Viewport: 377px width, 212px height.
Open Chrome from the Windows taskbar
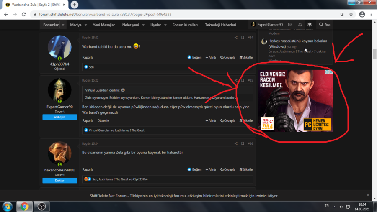(x=24, y=207)
